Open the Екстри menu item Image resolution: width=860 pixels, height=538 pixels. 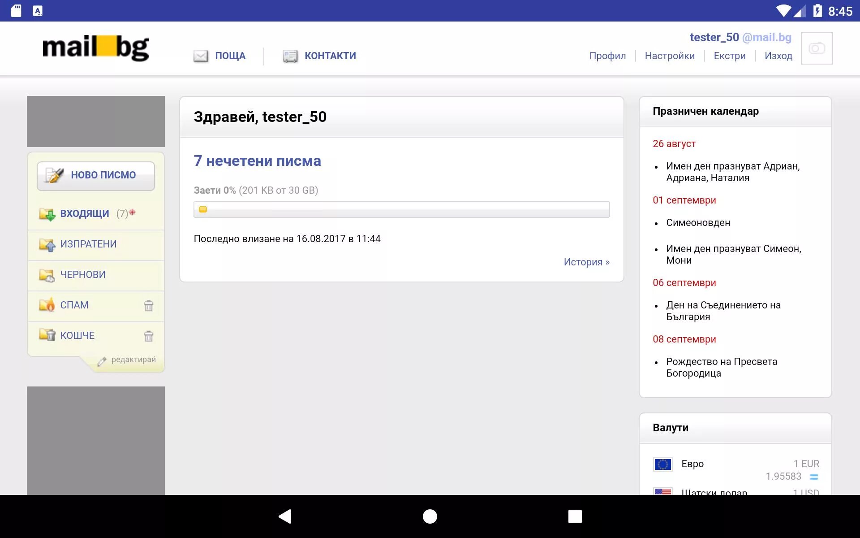[729, 56]
